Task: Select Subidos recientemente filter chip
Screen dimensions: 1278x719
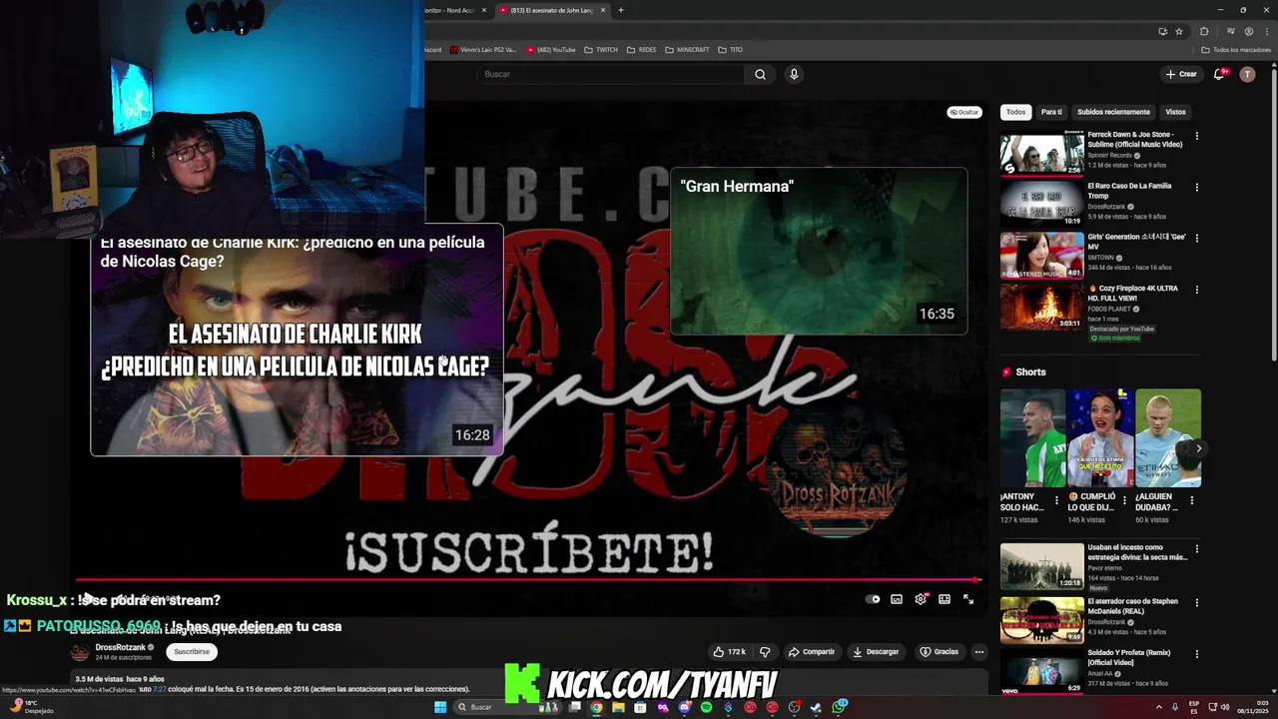Action: pos(1113,112)
